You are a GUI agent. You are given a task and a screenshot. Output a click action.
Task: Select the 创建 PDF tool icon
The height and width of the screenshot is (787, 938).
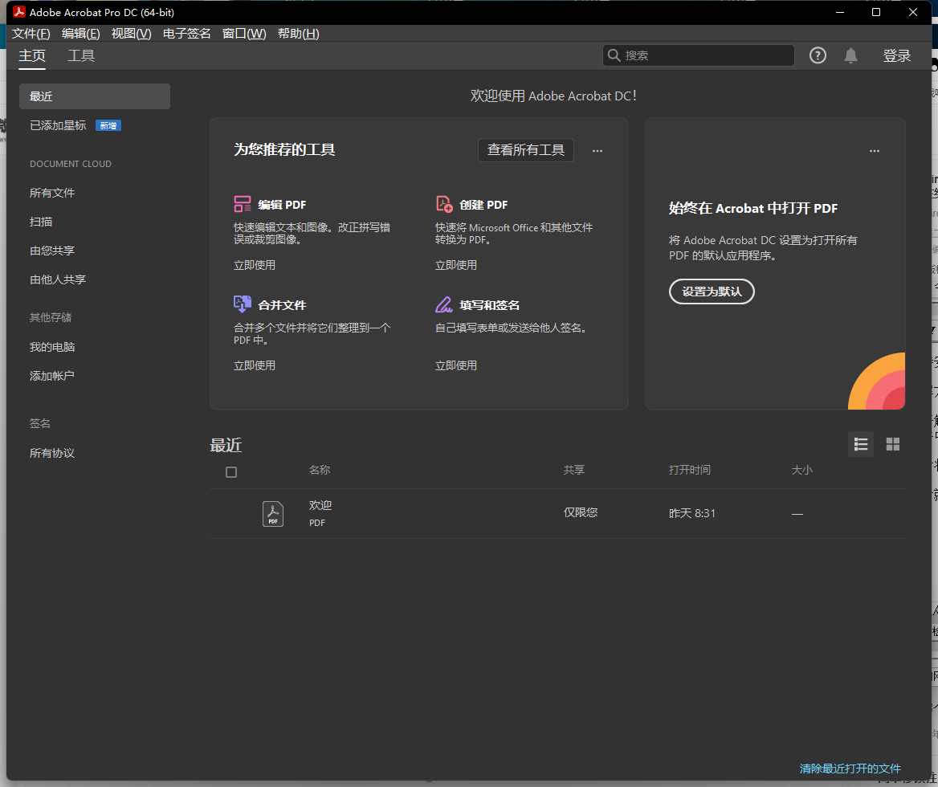444,204
